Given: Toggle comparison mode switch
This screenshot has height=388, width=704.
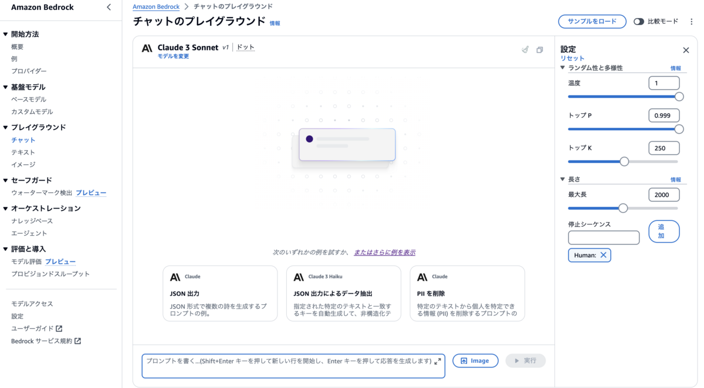Looking at the screenshot, I should coord(639,21).
